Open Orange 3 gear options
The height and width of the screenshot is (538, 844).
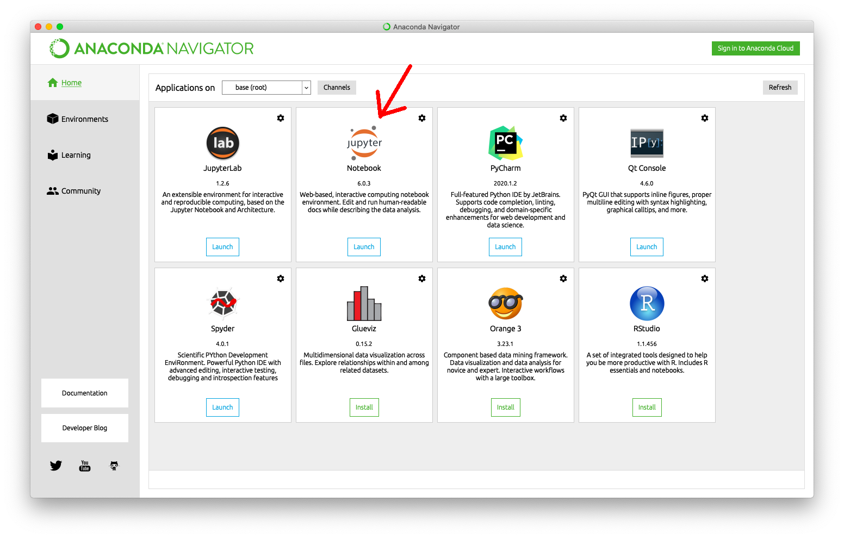tap(563, 279)
